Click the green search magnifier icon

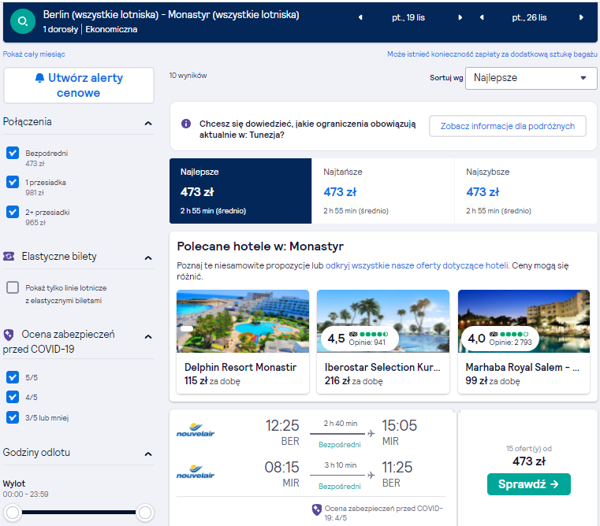[x=23, y=21]
